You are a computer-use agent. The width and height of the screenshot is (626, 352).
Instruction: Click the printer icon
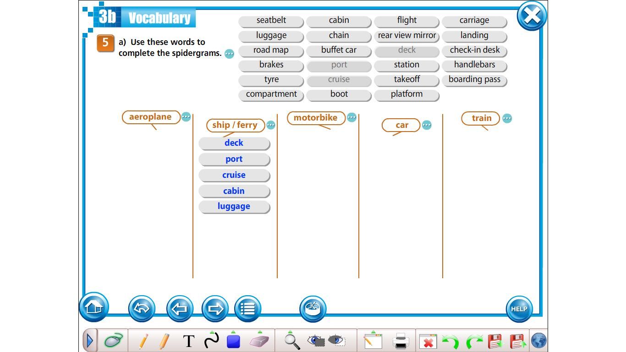coord(401,341)
